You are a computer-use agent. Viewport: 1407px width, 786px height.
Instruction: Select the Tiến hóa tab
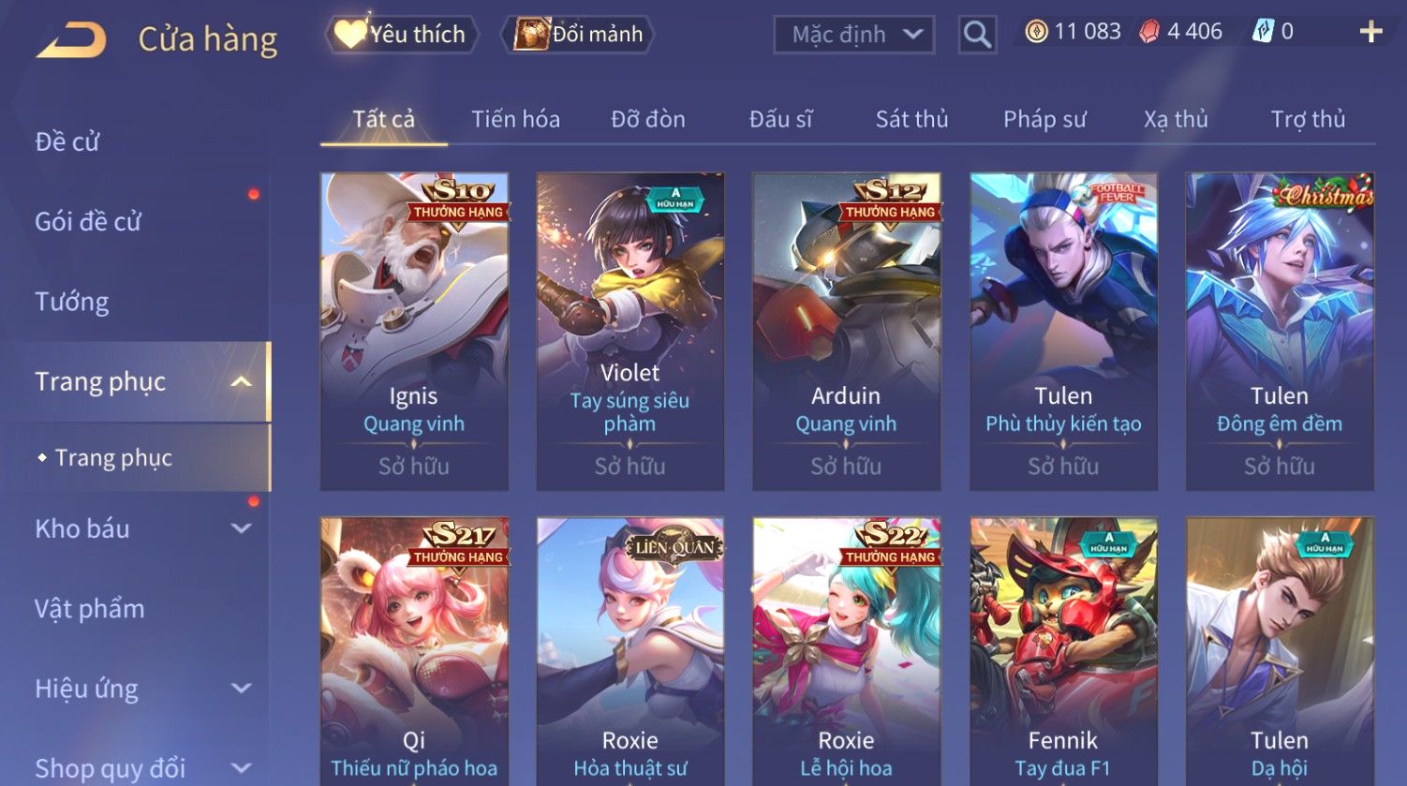coord(515,119)
